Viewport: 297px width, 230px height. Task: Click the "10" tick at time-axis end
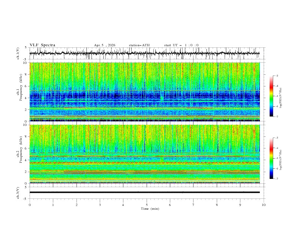(x=264, y=205)
